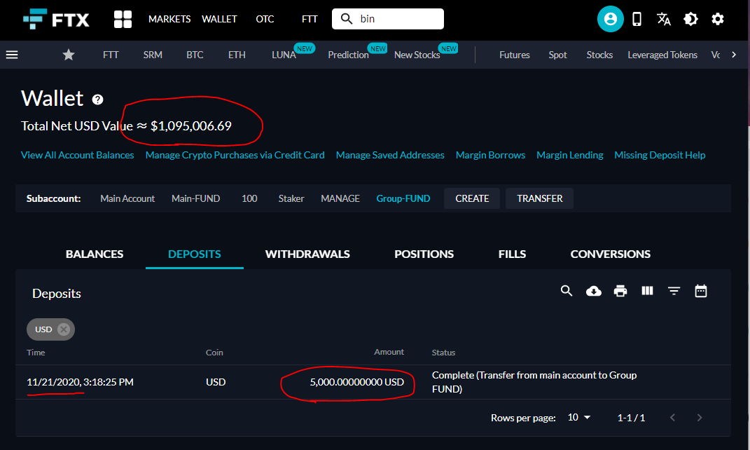Switch to the CONVERSIONS tab
The width and height of the screenshot is (750, 450).
[x=611, y=254]
